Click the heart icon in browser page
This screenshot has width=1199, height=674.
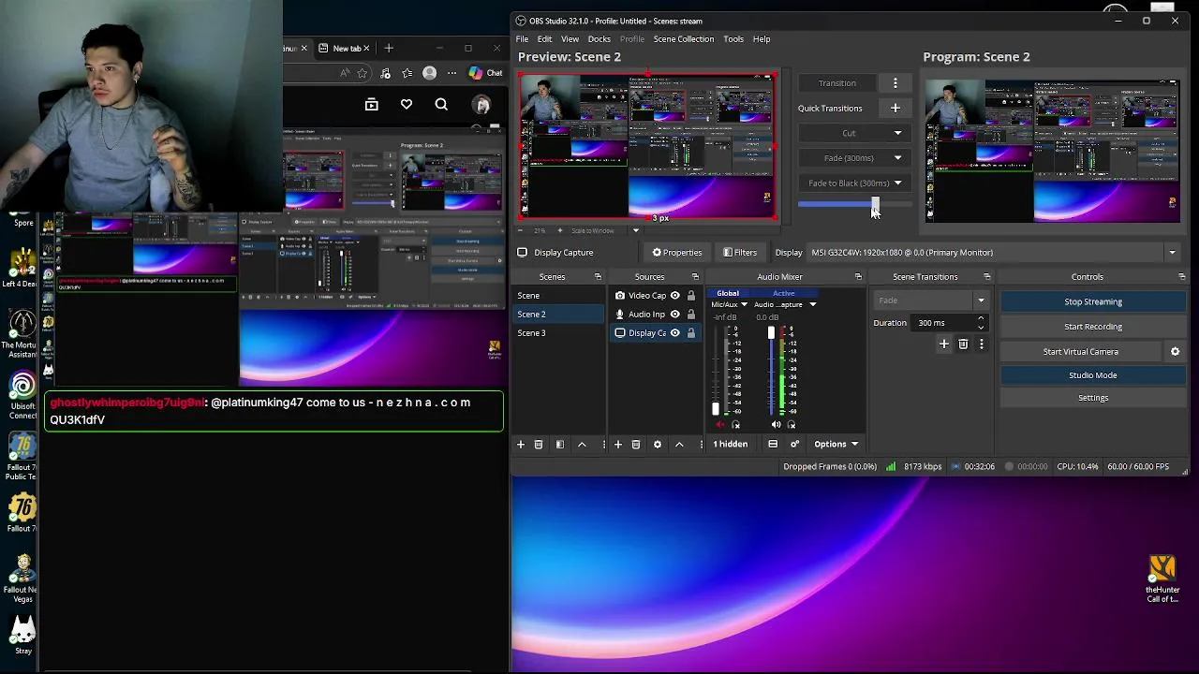(407, 104)
